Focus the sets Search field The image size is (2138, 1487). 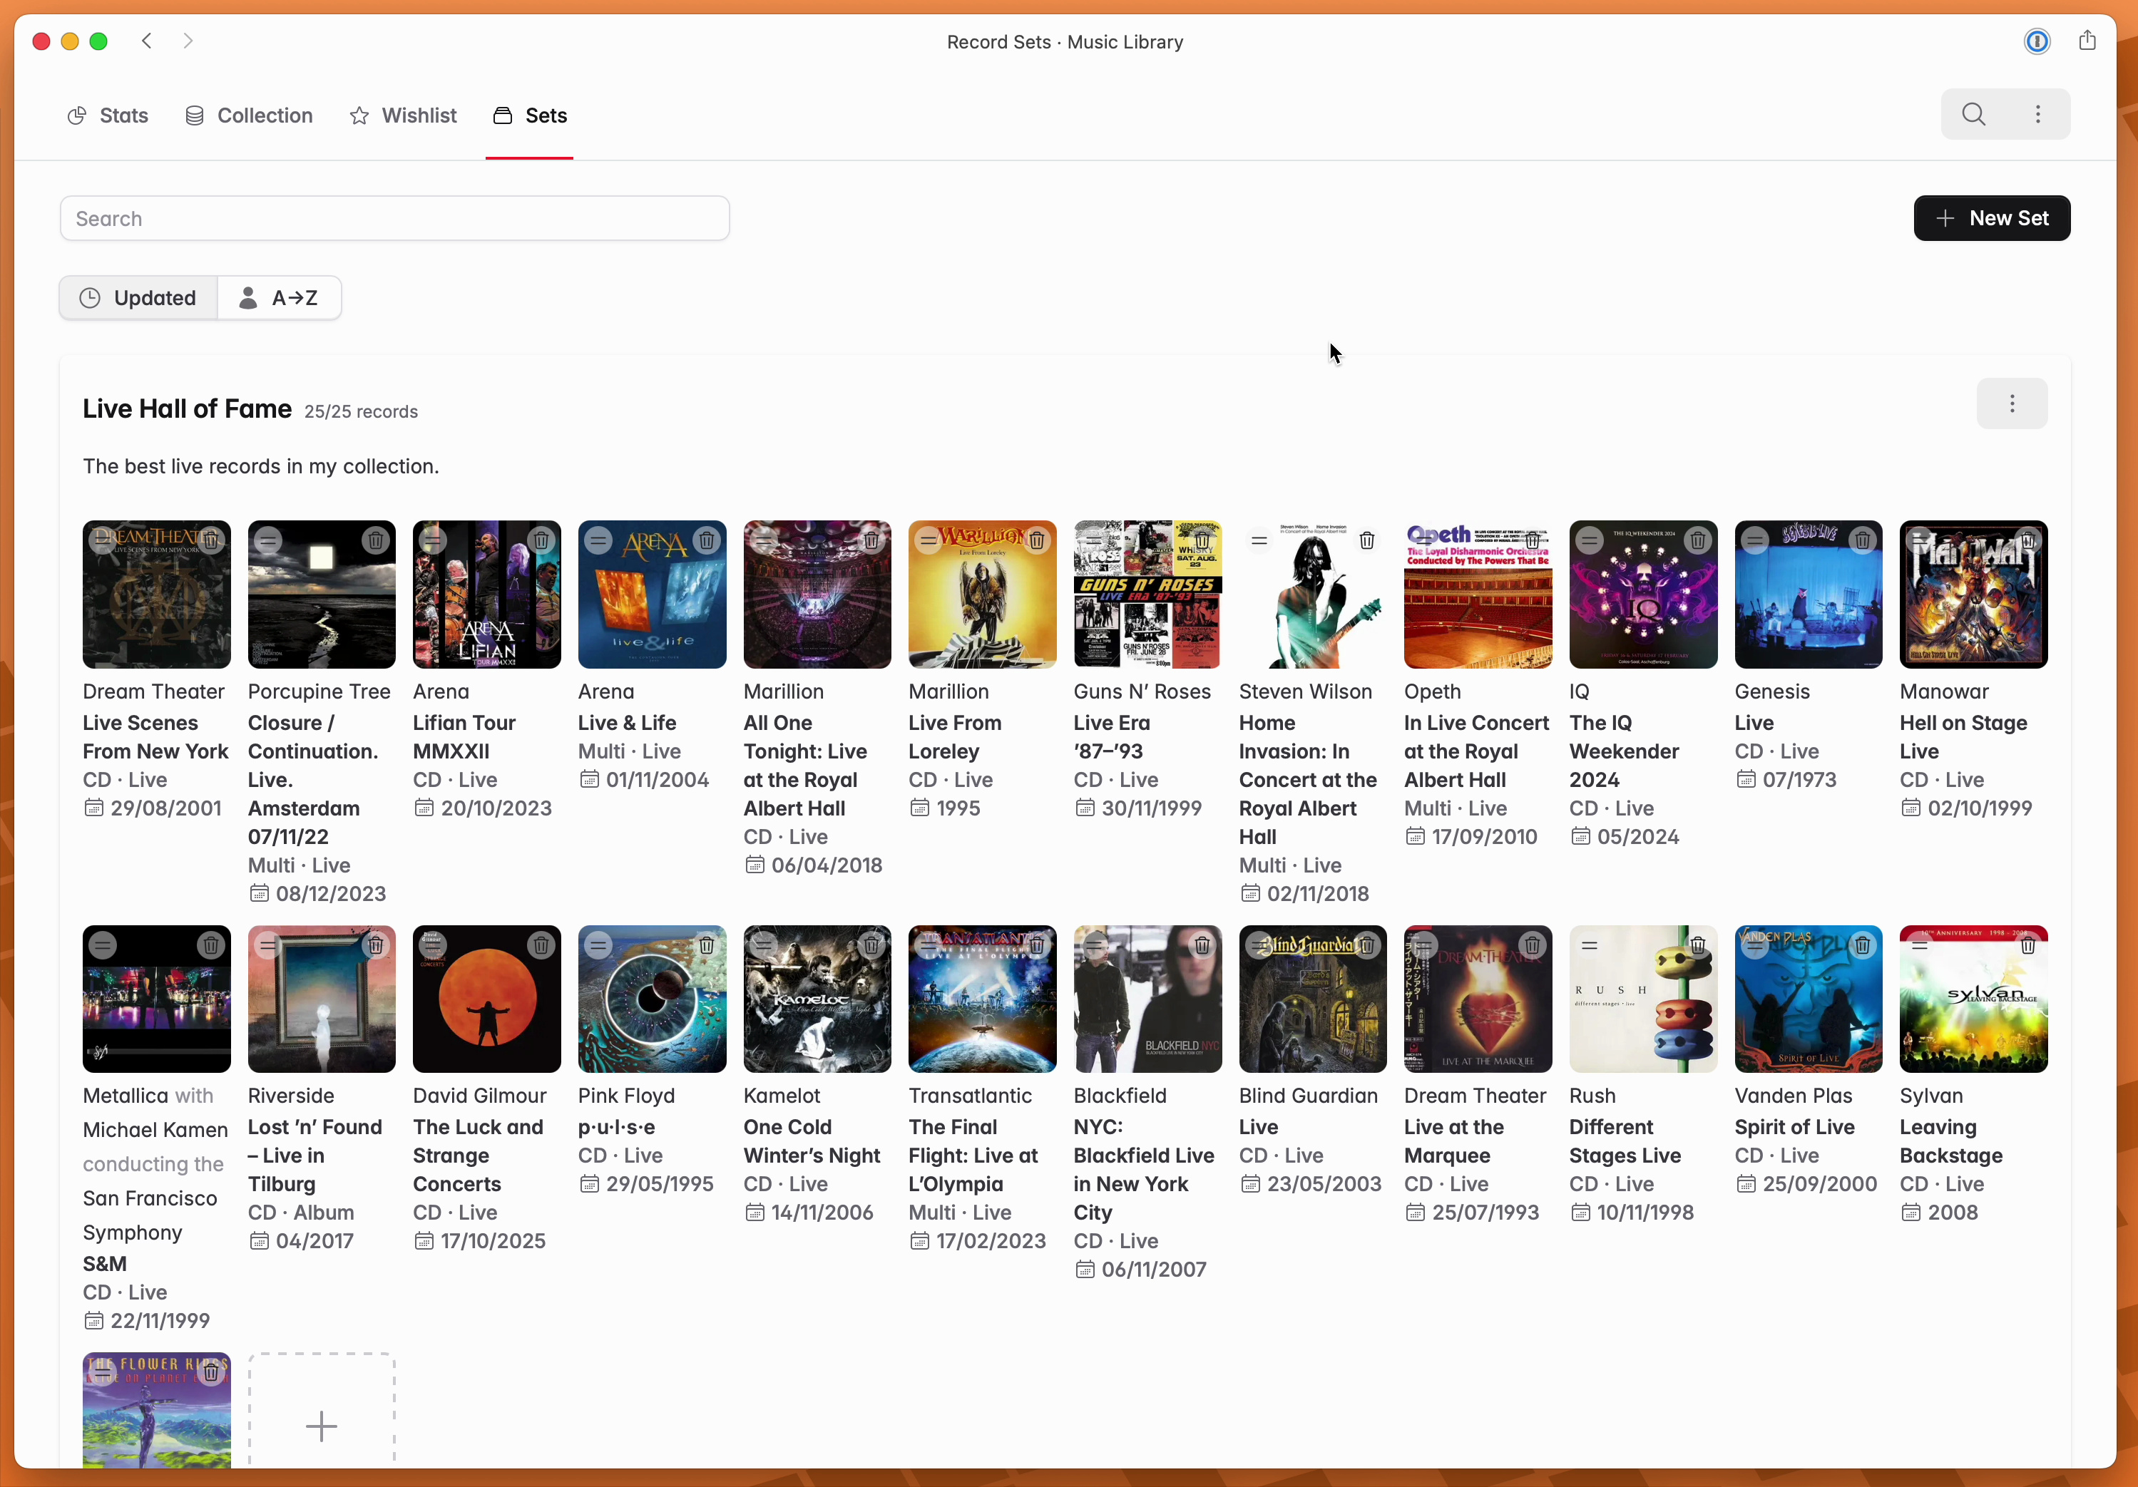(395, 219)
